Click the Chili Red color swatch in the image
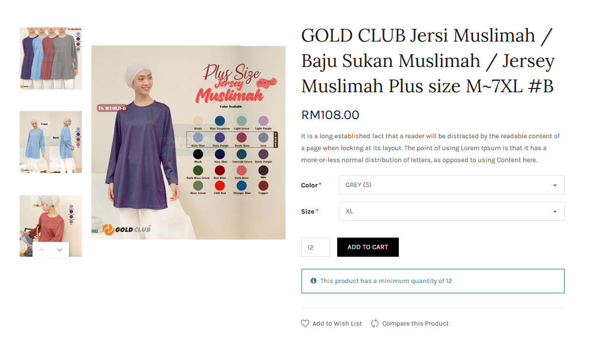 pyautogui.click(x=220, y=185)
